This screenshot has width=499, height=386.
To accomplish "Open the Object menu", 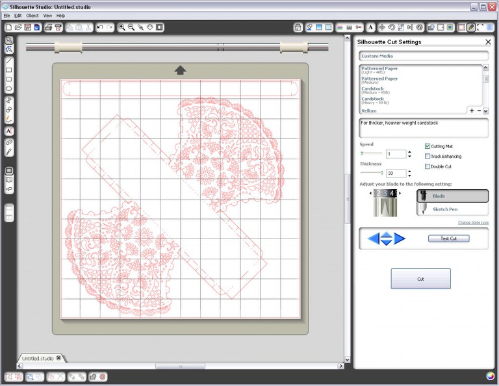I will [x=32, y=16].
